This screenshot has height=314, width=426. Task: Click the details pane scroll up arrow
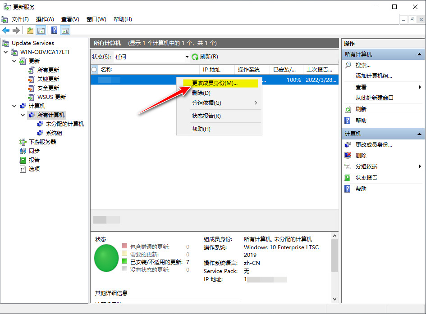click(334, 236)
